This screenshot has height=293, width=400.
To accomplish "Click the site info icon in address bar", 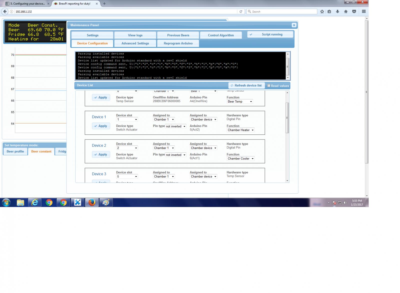I will click(x=11, y=11).
